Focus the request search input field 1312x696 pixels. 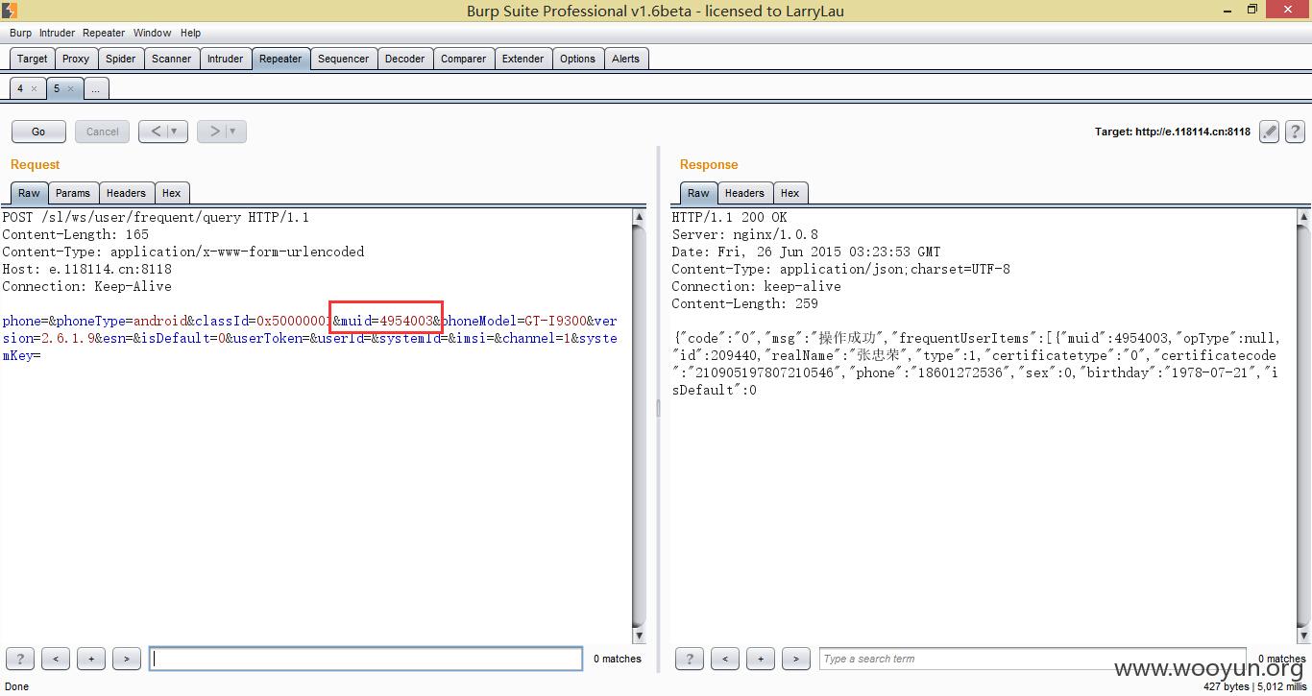pyautogui.click(x=366, y=659)
